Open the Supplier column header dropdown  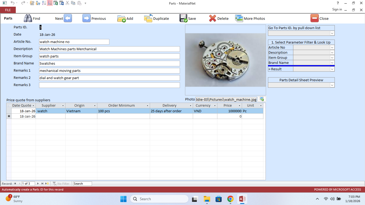(63, 106)
